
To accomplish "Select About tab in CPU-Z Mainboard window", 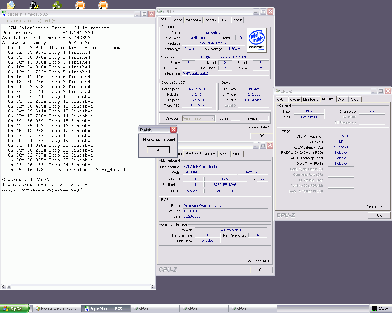I will (237, 154).
